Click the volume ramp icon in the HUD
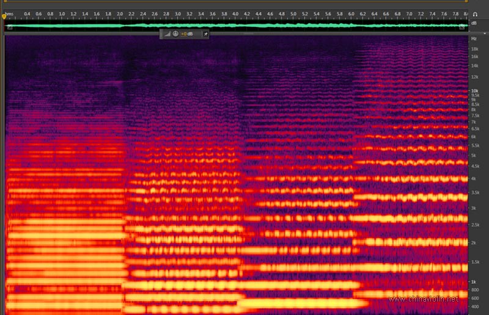Viewport: 489px width, 315px height. point(167,34)
